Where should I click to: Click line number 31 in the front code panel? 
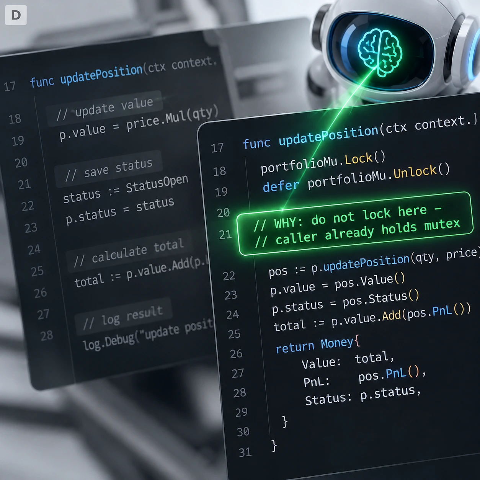click(245, 452)
